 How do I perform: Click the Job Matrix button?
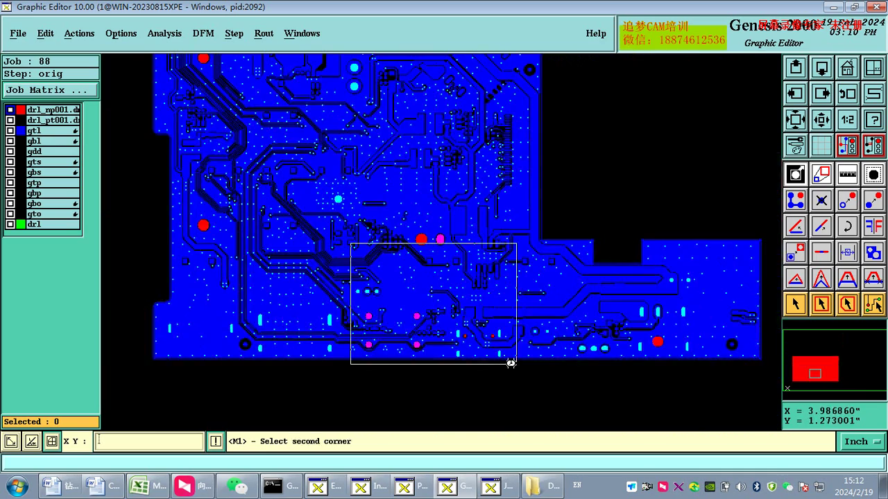[x=50, y=90]
